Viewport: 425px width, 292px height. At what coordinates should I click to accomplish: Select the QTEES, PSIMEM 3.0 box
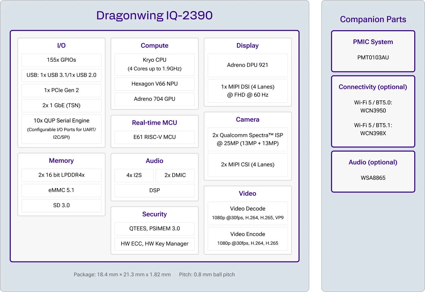154,229
